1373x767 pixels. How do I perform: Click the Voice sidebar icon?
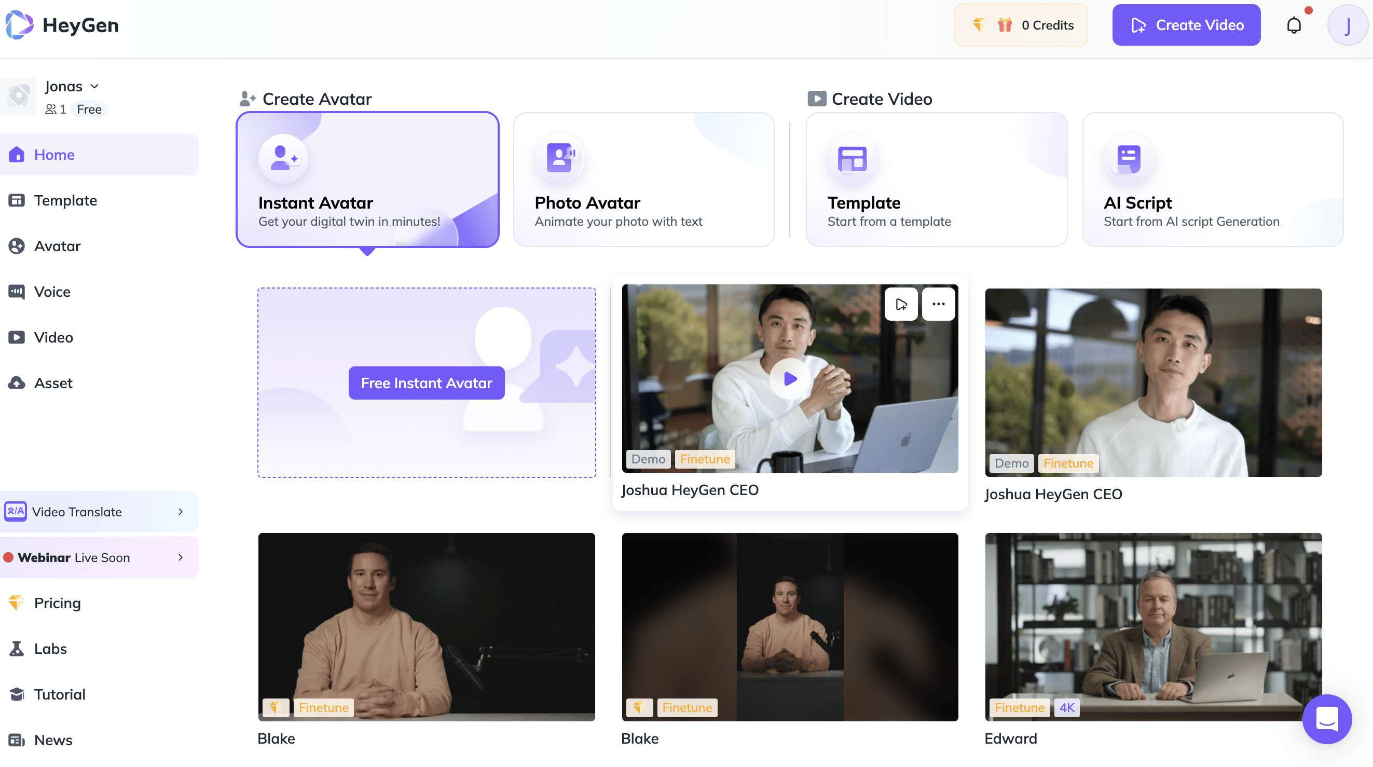[17, 292]
